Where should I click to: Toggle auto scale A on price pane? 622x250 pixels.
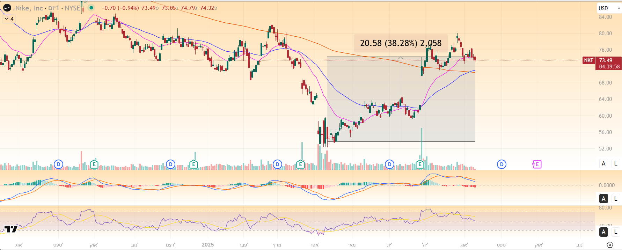click(x=603, y=163)
